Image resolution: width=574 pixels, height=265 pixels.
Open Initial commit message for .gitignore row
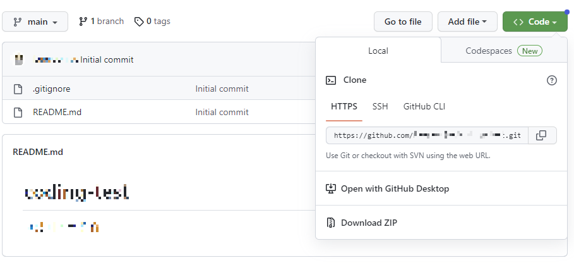(x=222, y=89)
